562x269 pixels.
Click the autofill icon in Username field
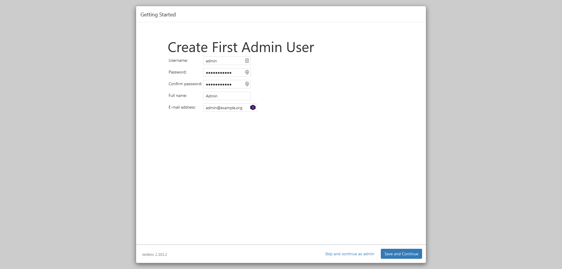247,61
